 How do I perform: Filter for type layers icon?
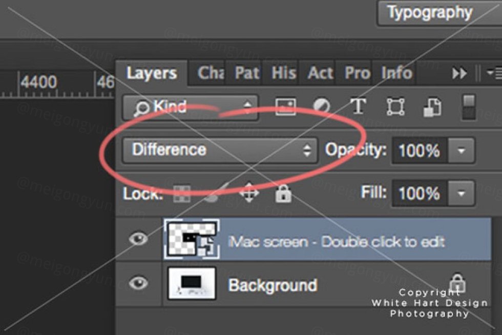coord(358,107)
